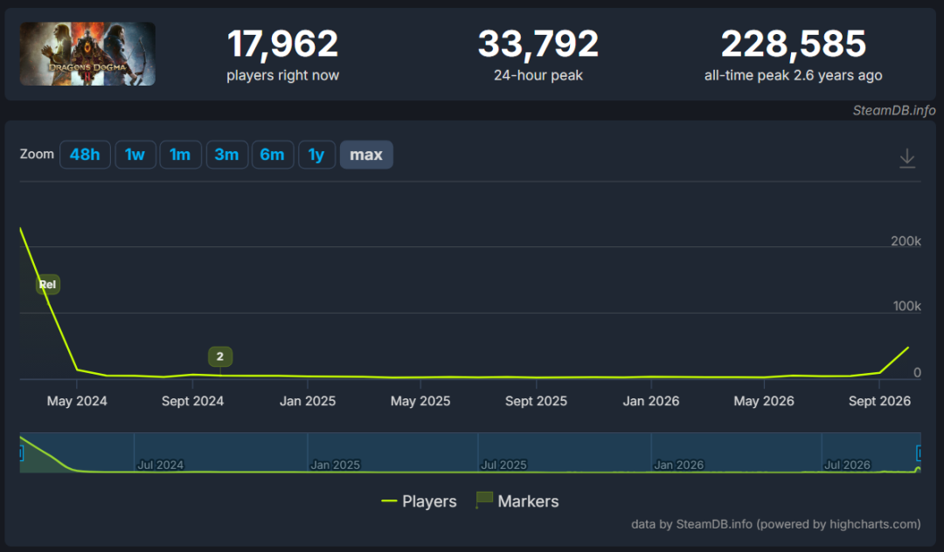Click the Rel release marker on chart
The width and height of the screenshot is (944, 552).
pos(47,285)
